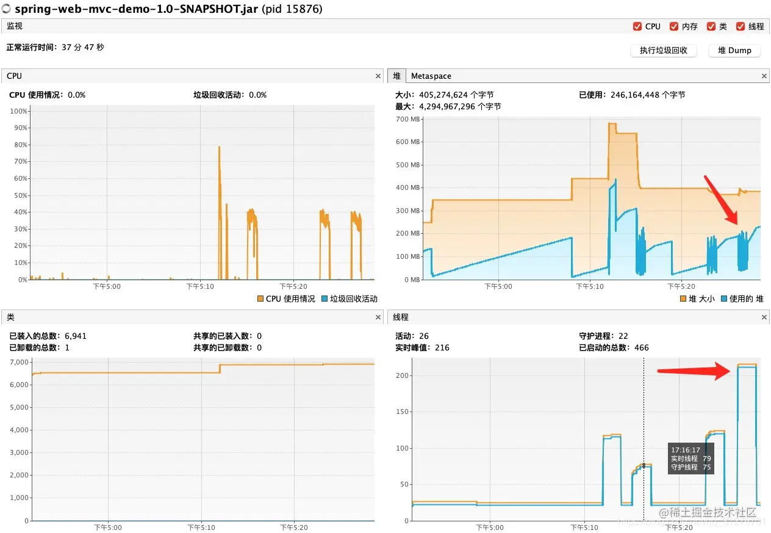The image size is (771, 533).
Task: Select the 堆 tab
Action: tap(397, 76)
